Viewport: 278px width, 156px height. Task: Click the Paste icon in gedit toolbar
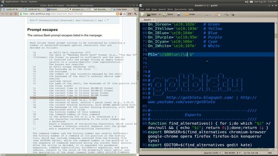coord(219,14)
